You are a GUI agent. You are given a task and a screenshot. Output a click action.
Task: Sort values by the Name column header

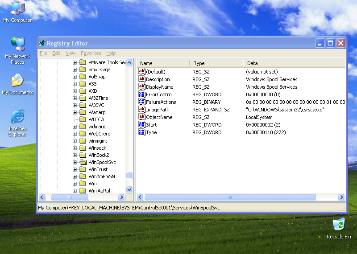163,63
